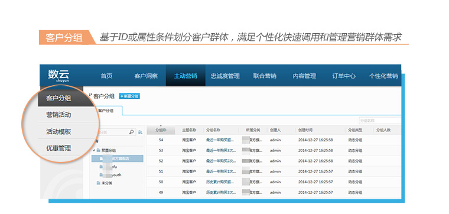Image resolution: width=449 pixels, height=214 pixels.
Task: Open the 首页 navigation tab
Action: pyautogui.click(x=106, y=76)
